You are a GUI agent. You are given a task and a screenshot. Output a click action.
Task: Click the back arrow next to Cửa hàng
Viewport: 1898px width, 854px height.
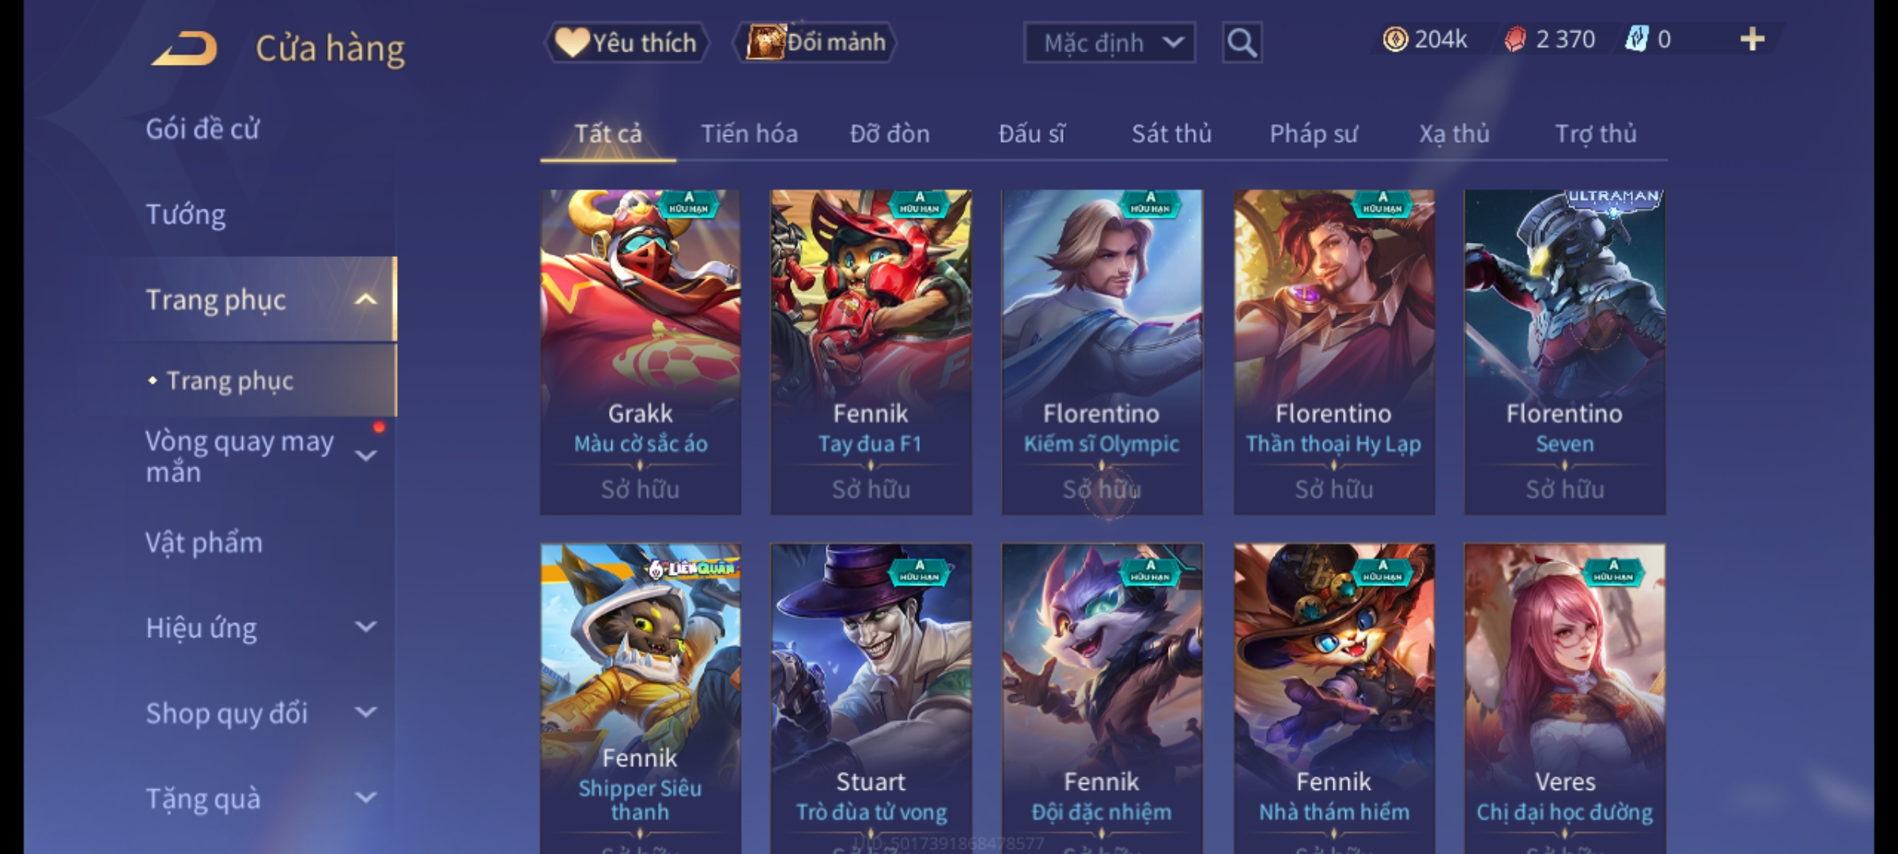(x=184, y=48)
